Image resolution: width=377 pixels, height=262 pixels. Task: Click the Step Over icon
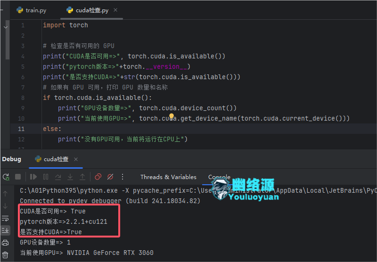point(58,177)
